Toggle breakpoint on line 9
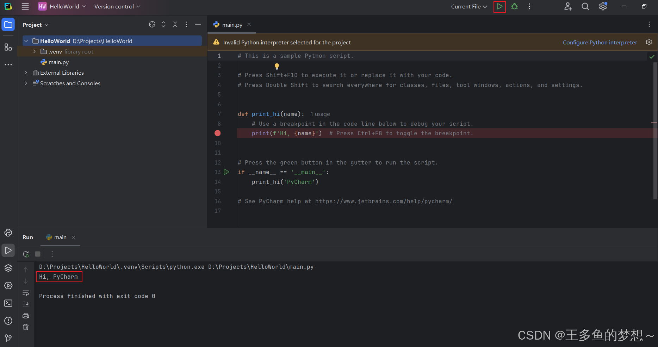This screenshot has height=347, width=658. [218, 133]
